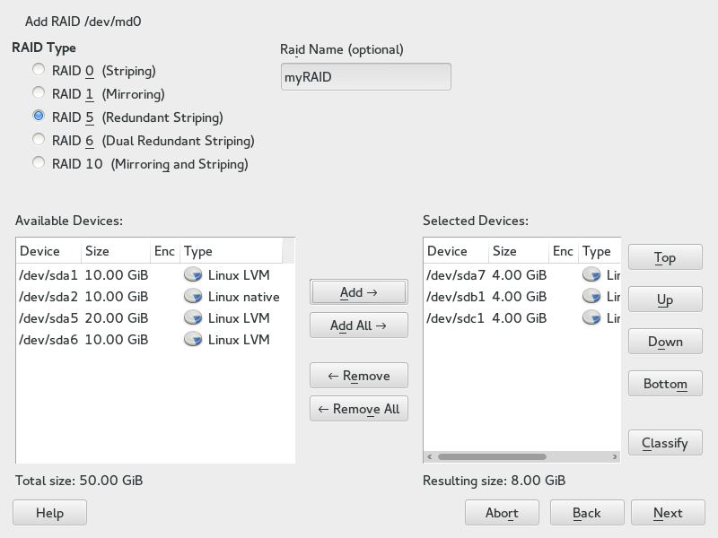Click the disk icon beside /dev/sda2 Linux native
Image resolution: width=718 pixels, height=538 pixels.
pos(192,296)
